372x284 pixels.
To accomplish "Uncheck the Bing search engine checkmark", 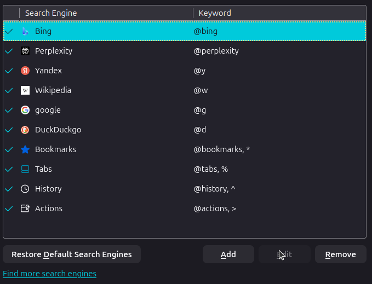I will 9,31.
